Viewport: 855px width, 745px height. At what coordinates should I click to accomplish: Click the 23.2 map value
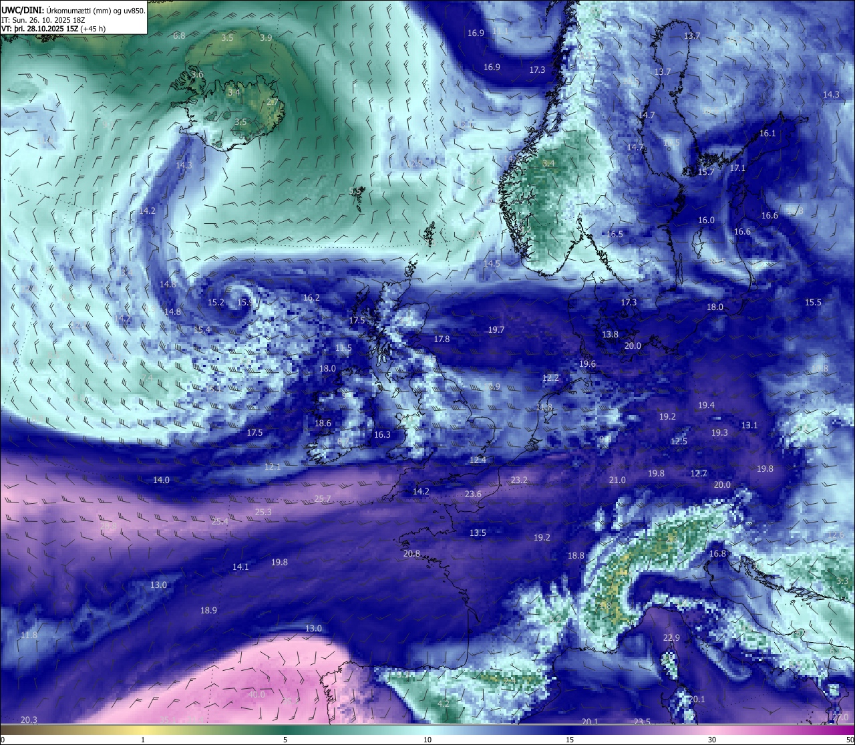519,480
